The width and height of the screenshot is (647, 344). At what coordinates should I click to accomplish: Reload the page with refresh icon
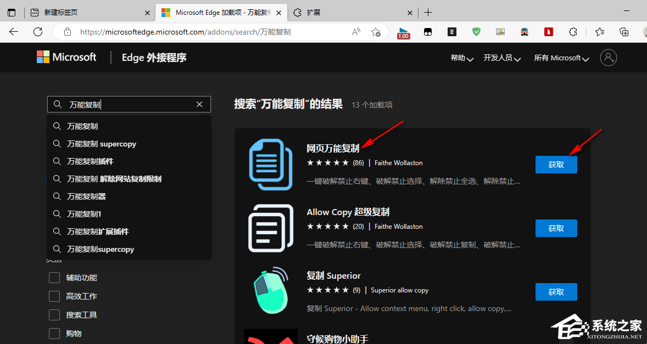(x=38, y=32)
